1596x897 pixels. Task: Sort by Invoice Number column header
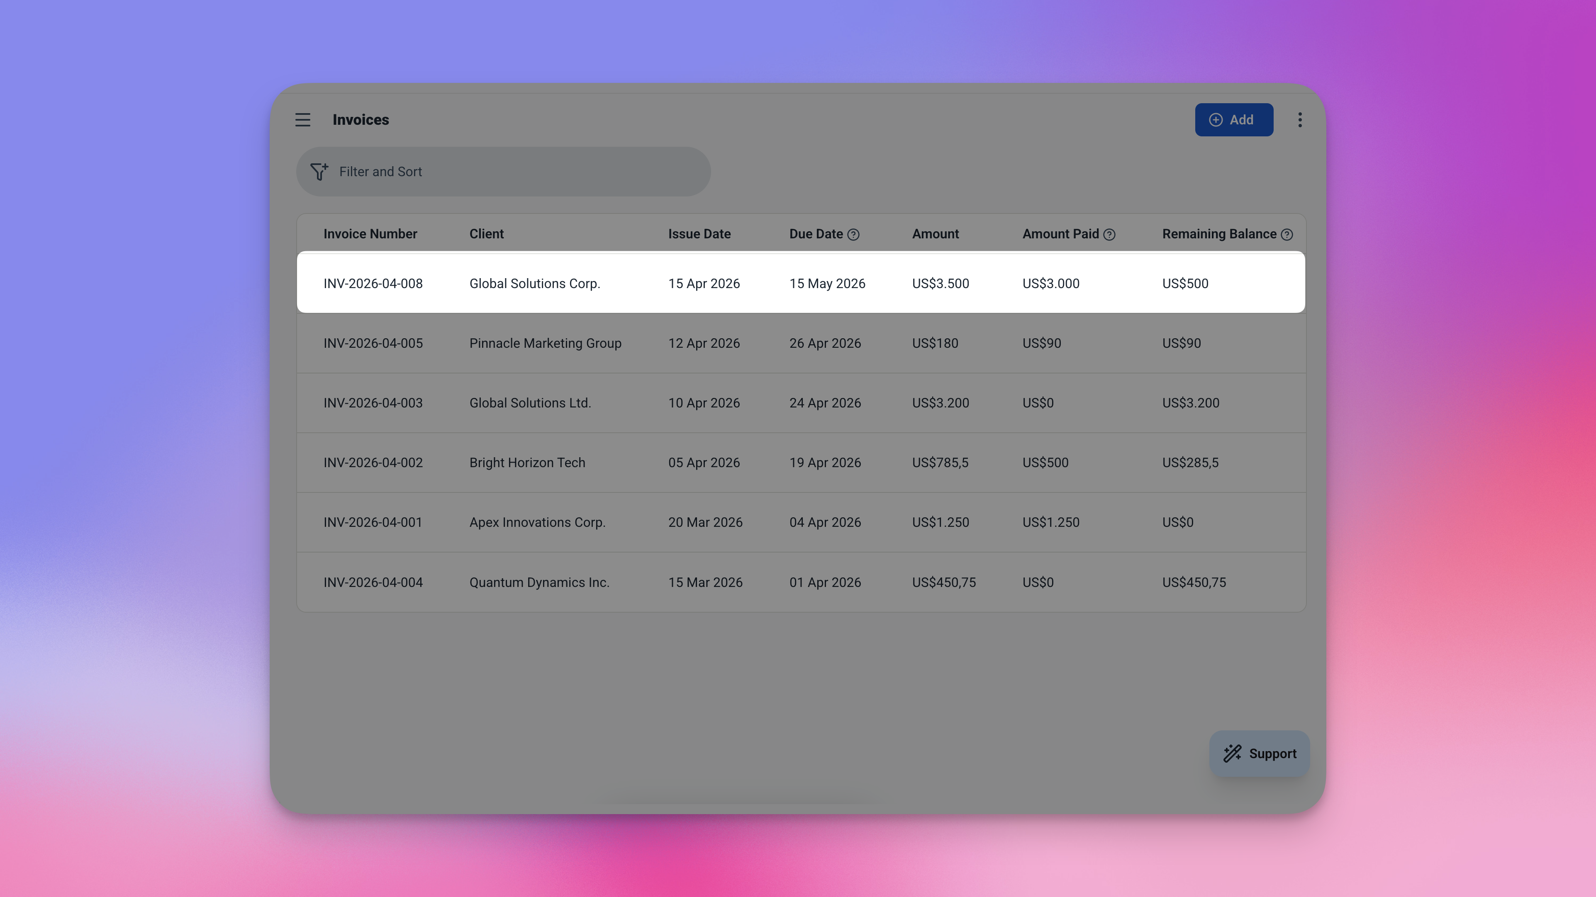(370, 234)
